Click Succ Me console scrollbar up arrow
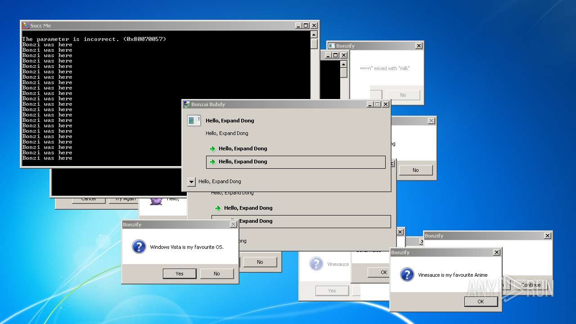 click(x=314, y=35)
